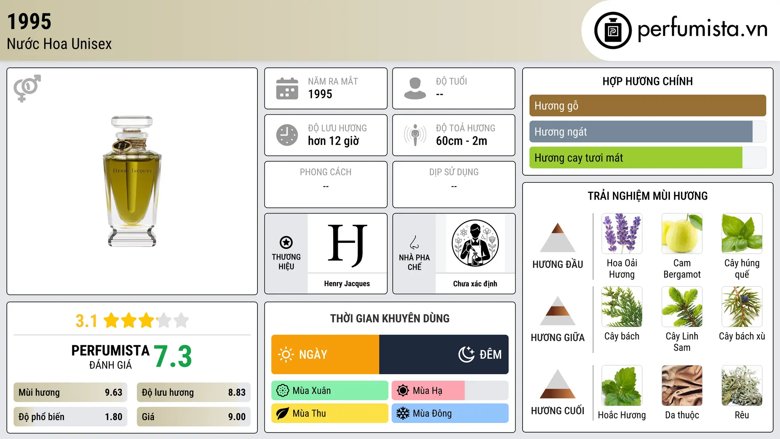This screenshot has height=439, width=780.
Task: Click the Ngày daytime bar
Action: tap(325, 354)
